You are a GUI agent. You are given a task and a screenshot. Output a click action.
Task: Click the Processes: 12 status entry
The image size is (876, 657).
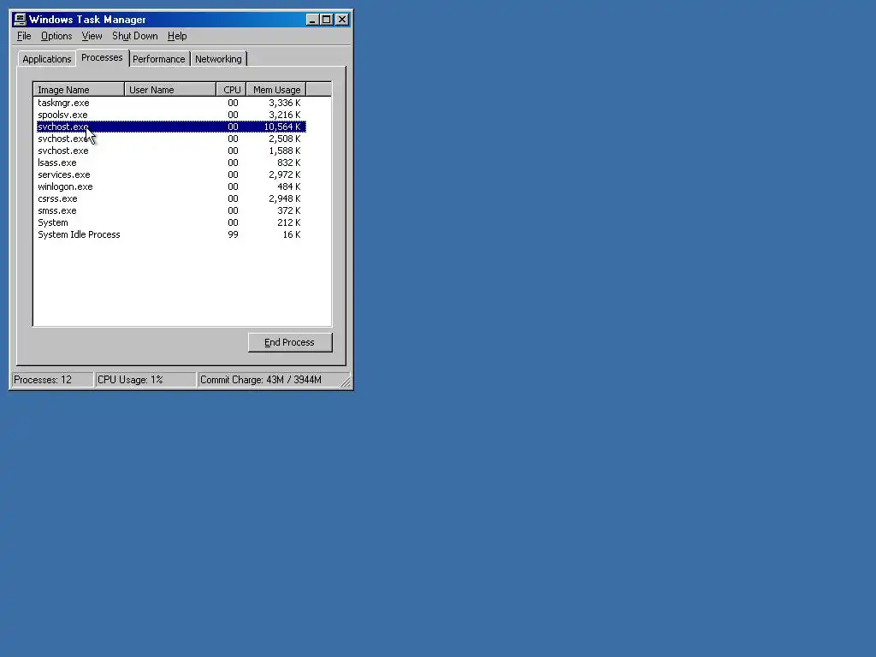(52, 380)
